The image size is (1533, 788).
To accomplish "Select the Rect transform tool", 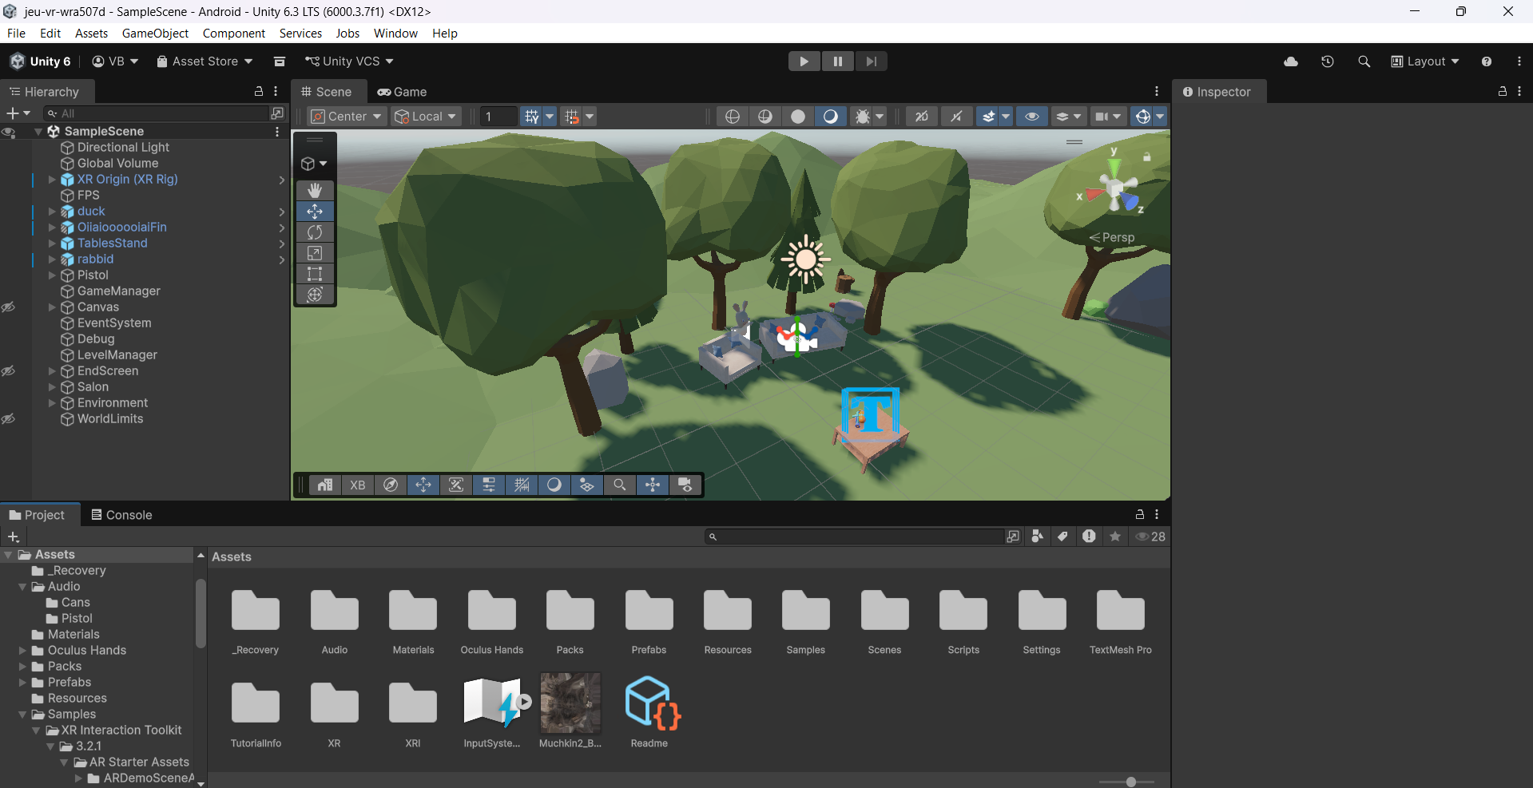I will click(315, 274).
